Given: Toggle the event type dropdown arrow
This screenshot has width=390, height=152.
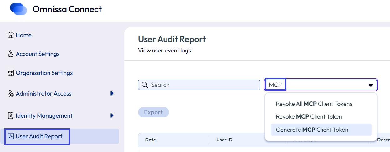Looking at the screenshot, I should 371,85.
